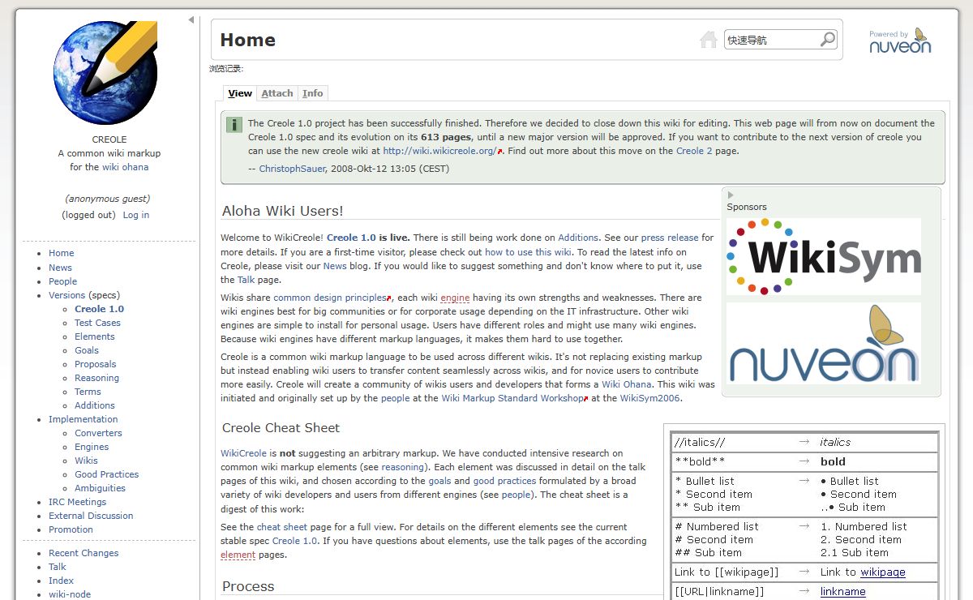Open Proposals sidebar link
This screenshot has height=600, width=973.
click(x=96, y=364)
